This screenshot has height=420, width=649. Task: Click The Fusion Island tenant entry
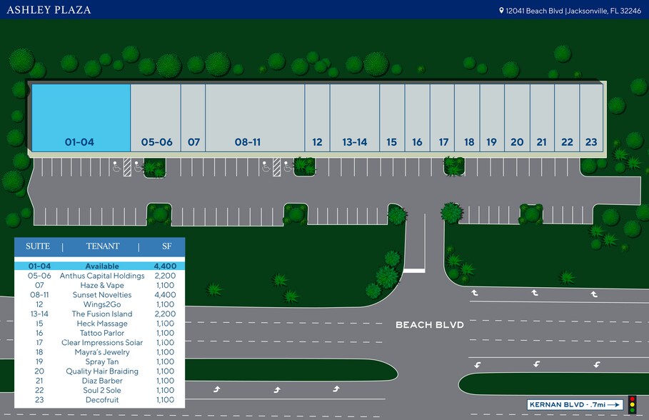click(102, 314)
